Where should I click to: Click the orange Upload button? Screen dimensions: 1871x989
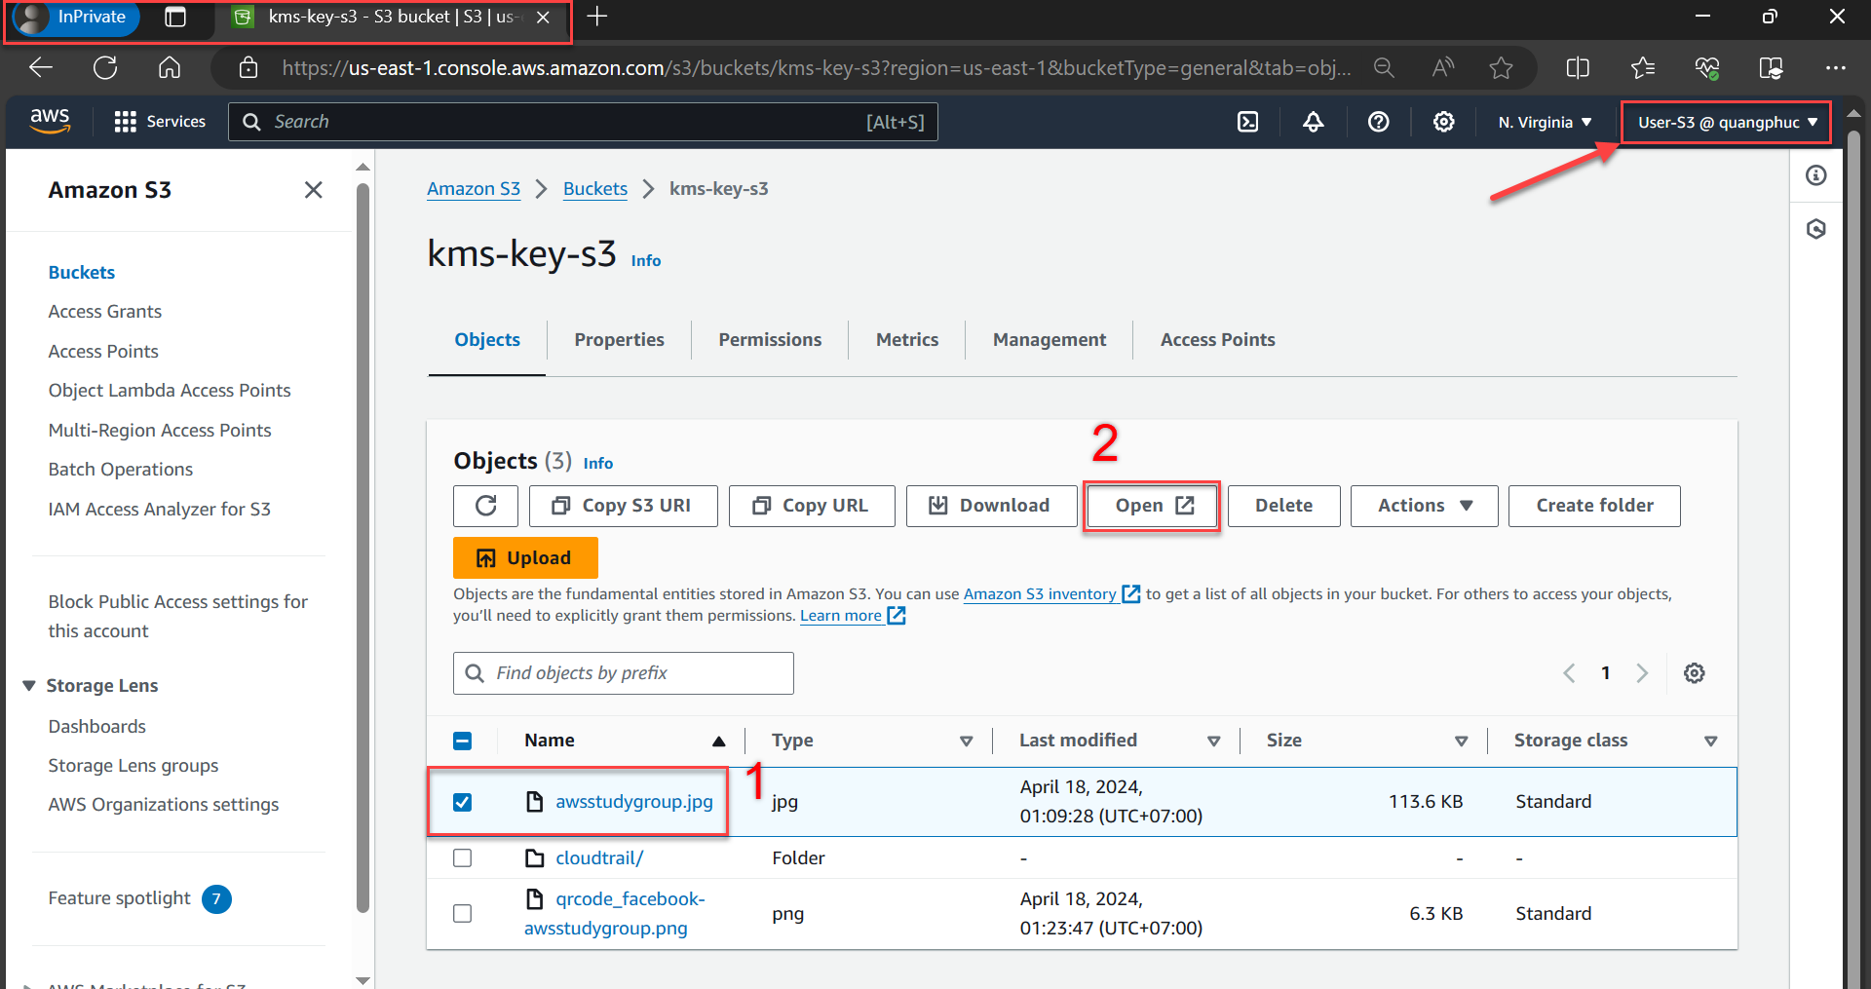(x=525, y=558)
